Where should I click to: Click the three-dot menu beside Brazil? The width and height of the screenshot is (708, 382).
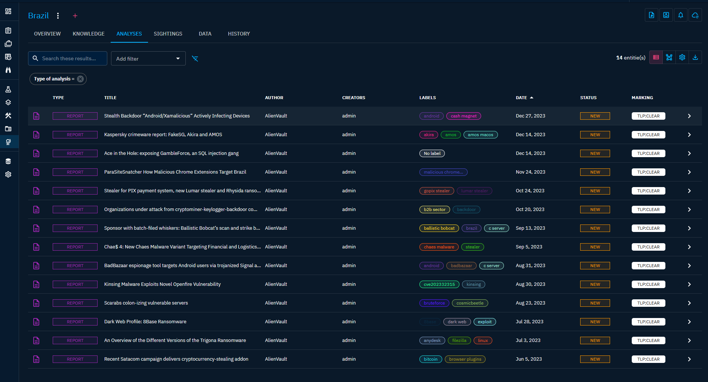click(x=58, y=16)
